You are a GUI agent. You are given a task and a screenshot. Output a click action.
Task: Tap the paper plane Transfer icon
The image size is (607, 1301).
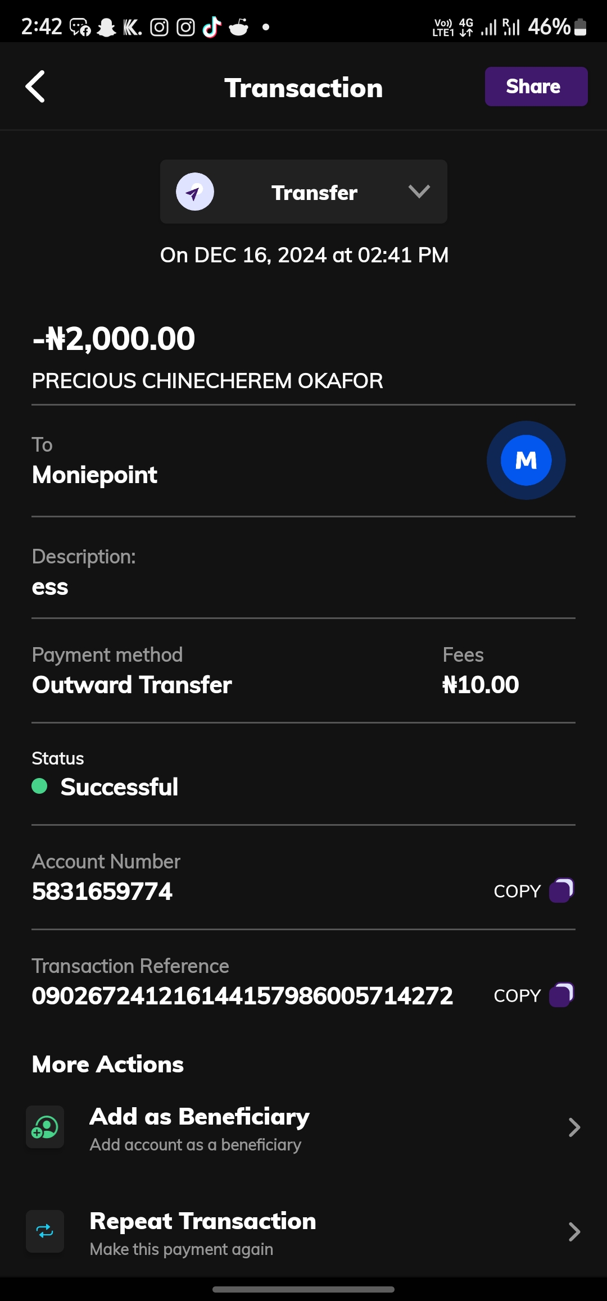[194, 192]
